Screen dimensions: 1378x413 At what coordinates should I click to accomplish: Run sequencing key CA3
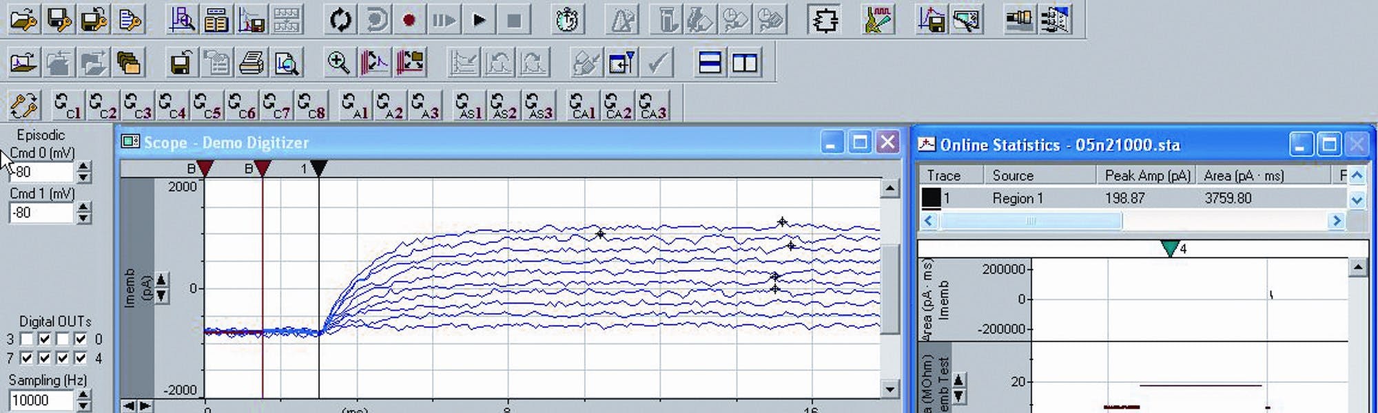tap(652, 106)
